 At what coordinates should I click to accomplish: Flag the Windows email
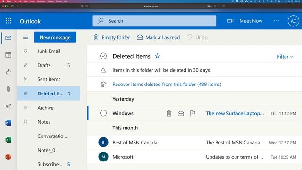tap(193, 113)
